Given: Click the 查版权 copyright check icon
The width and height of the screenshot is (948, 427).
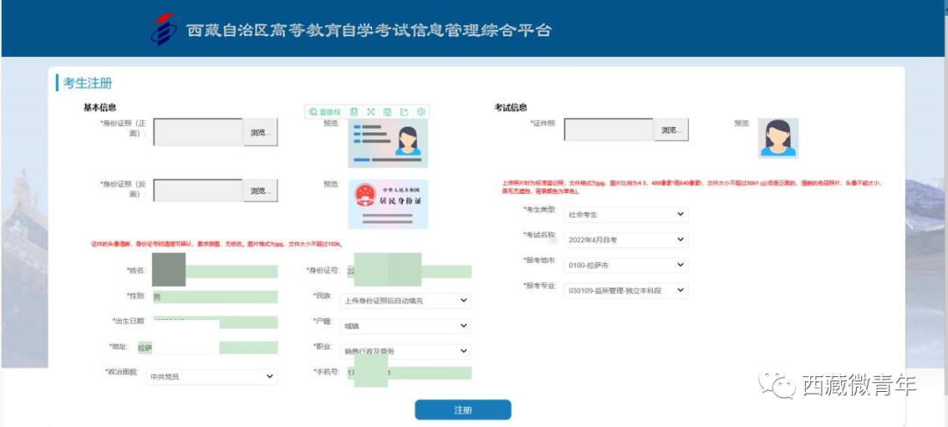Looking at the screenshot, I should [325, 112].
